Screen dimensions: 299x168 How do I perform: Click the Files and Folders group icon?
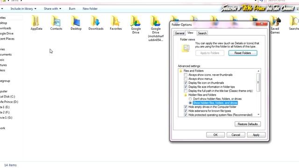[181, 71]
